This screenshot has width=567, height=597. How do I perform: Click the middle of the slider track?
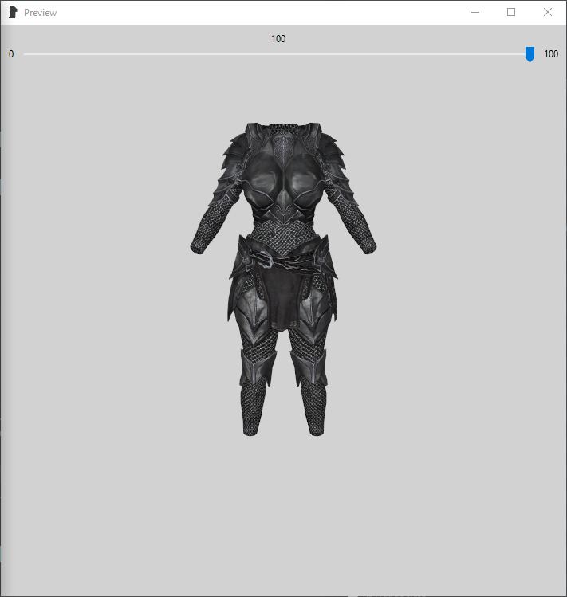pos(277,54)
